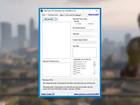This screenshot has height=105, width=140.
Task: Open the How to use? link
Action: point(94,15)
